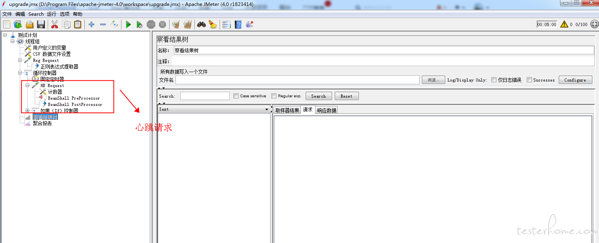Open the Search menu
Viewport: 599px width, 243px height.
coord(36,14)
